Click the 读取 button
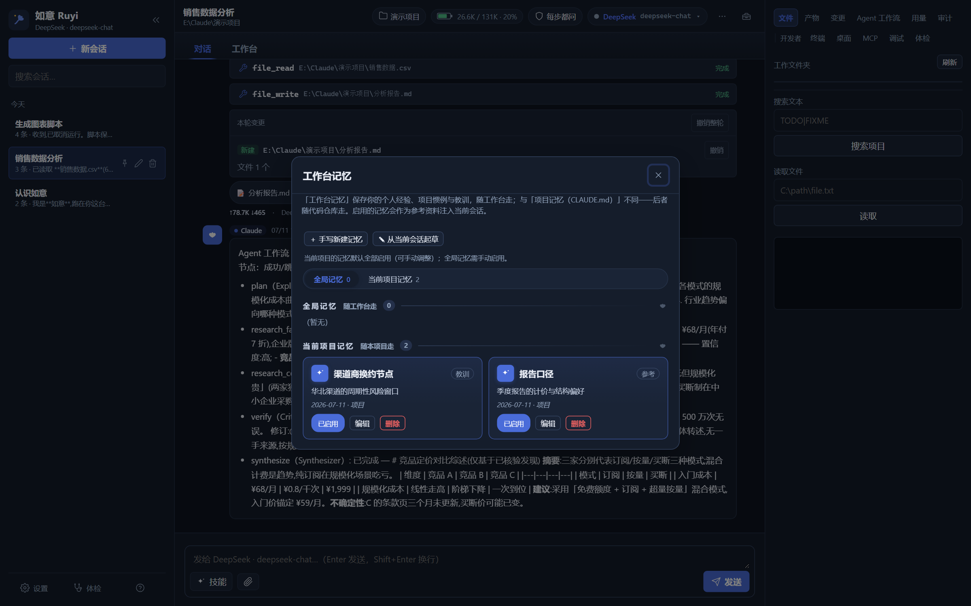Screen dimensions: 971x606 (x=868, y=216)
